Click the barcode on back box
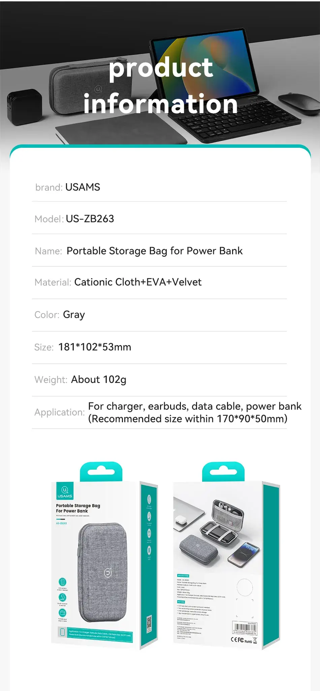 [245, 628]
